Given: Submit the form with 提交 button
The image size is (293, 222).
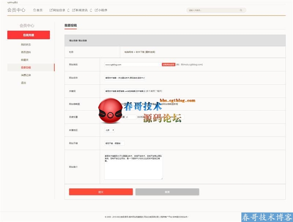Looking at the screenshot, I should (x=101, y=192).
